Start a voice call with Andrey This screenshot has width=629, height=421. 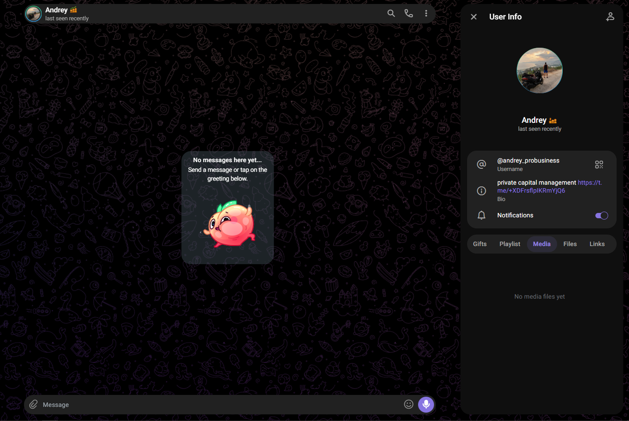click(409, 13)
